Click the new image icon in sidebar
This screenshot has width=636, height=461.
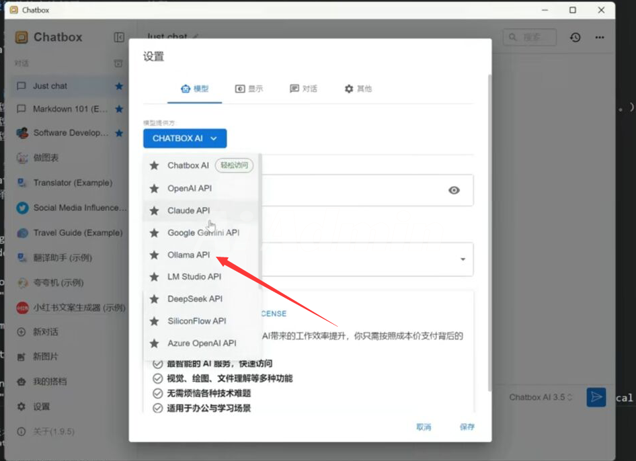22,356
